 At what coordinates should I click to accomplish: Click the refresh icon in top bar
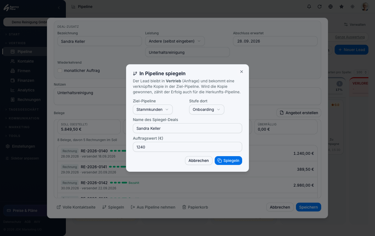[320, 7]
